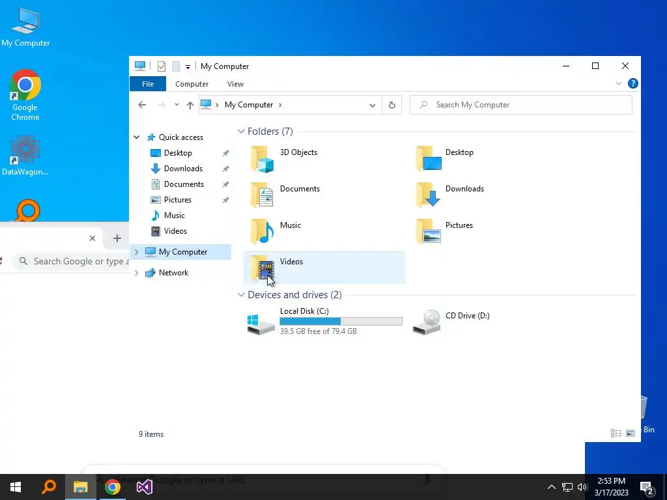Click the Properties quick access toolbar icon
Viewport: 667px width, 500px height.
tap(162, 66)
